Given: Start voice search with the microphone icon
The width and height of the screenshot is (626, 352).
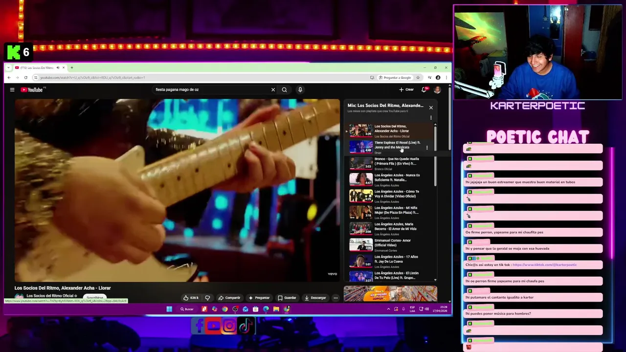Looking at the screenshot, I should pyautogui.click(x=300, y=89).
